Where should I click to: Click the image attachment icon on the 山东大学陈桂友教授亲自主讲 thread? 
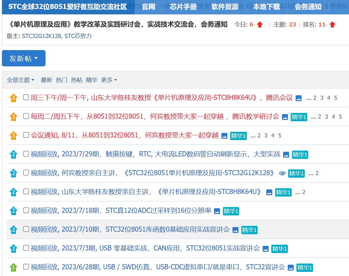269,192
